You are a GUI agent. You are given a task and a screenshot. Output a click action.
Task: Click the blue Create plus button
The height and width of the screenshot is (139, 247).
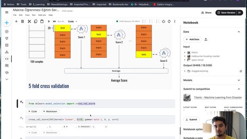point(7,23)
